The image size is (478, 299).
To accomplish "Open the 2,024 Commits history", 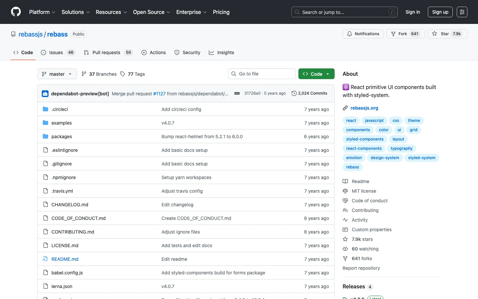I will click(x=309, y=93).
